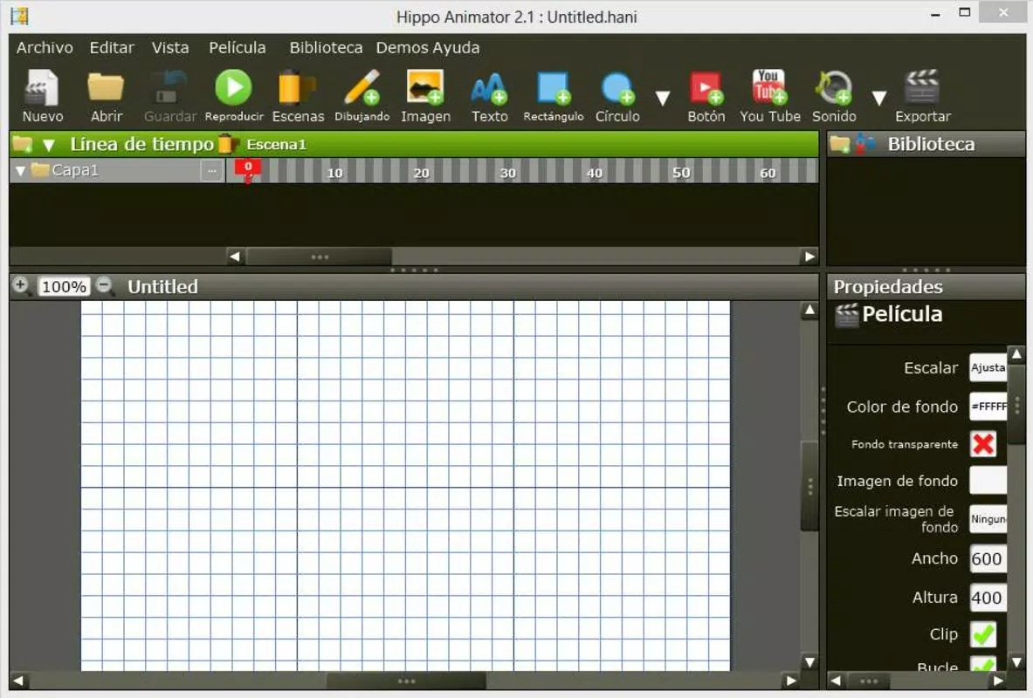Click the folder icon in timeline header
Screen dimensions: 1033x698
click(23, 144)
